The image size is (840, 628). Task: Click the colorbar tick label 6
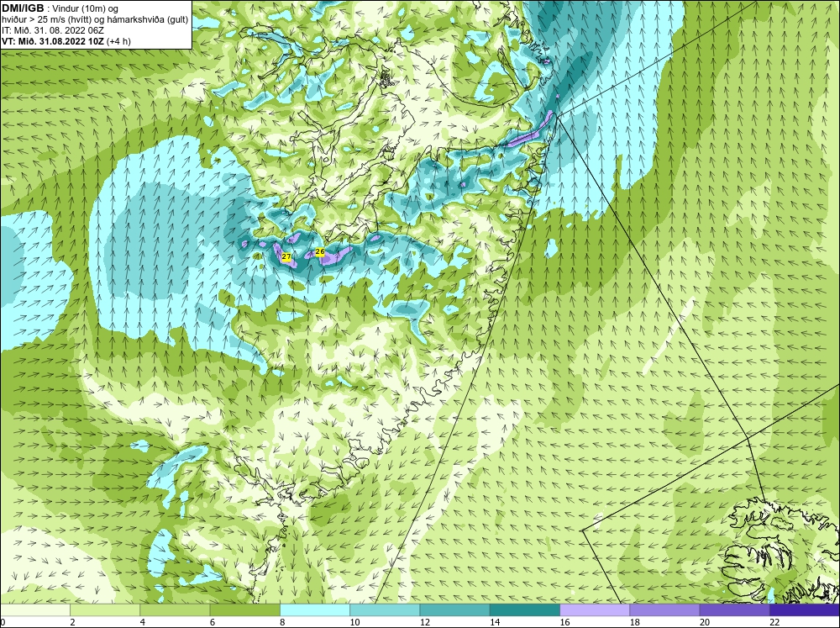(x=213, y=622)
